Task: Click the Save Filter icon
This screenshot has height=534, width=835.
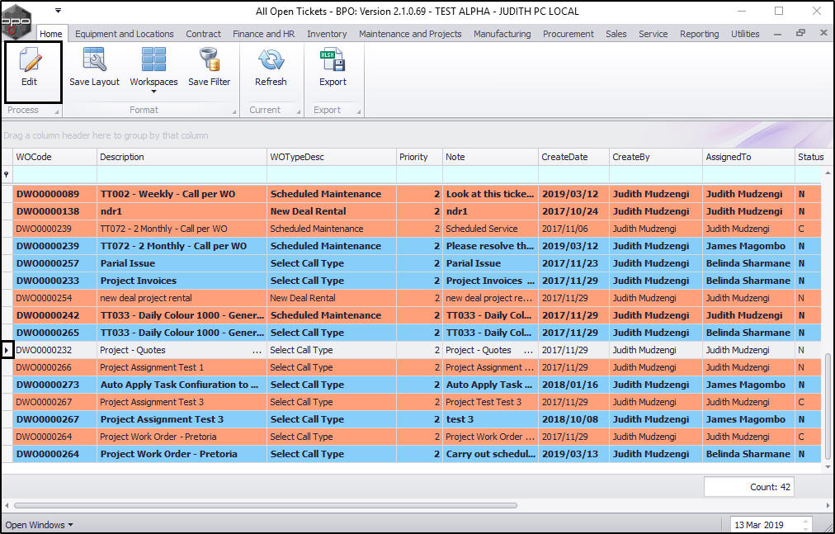Action: click(x=209, y=60)
